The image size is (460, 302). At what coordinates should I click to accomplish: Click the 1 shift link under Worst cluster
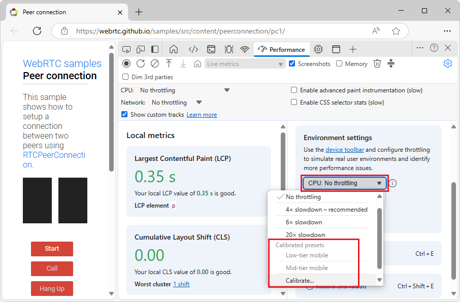181,284
